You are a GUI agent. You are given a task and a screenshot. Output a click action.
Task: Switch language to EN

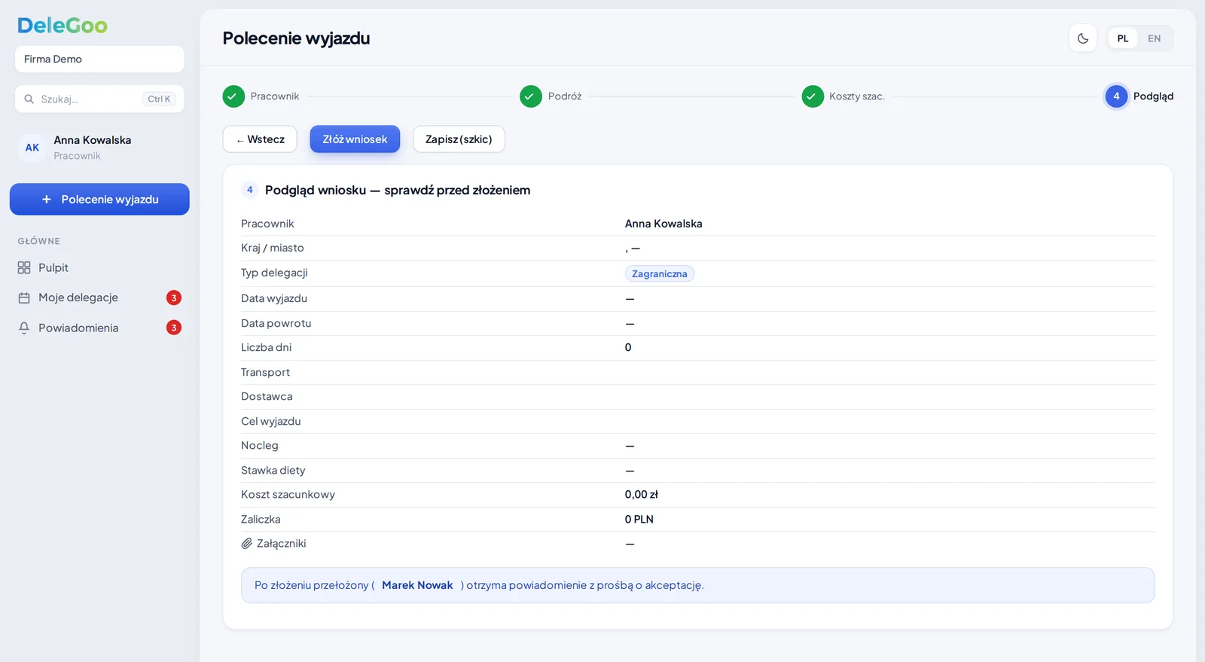tap(1154, 38)
